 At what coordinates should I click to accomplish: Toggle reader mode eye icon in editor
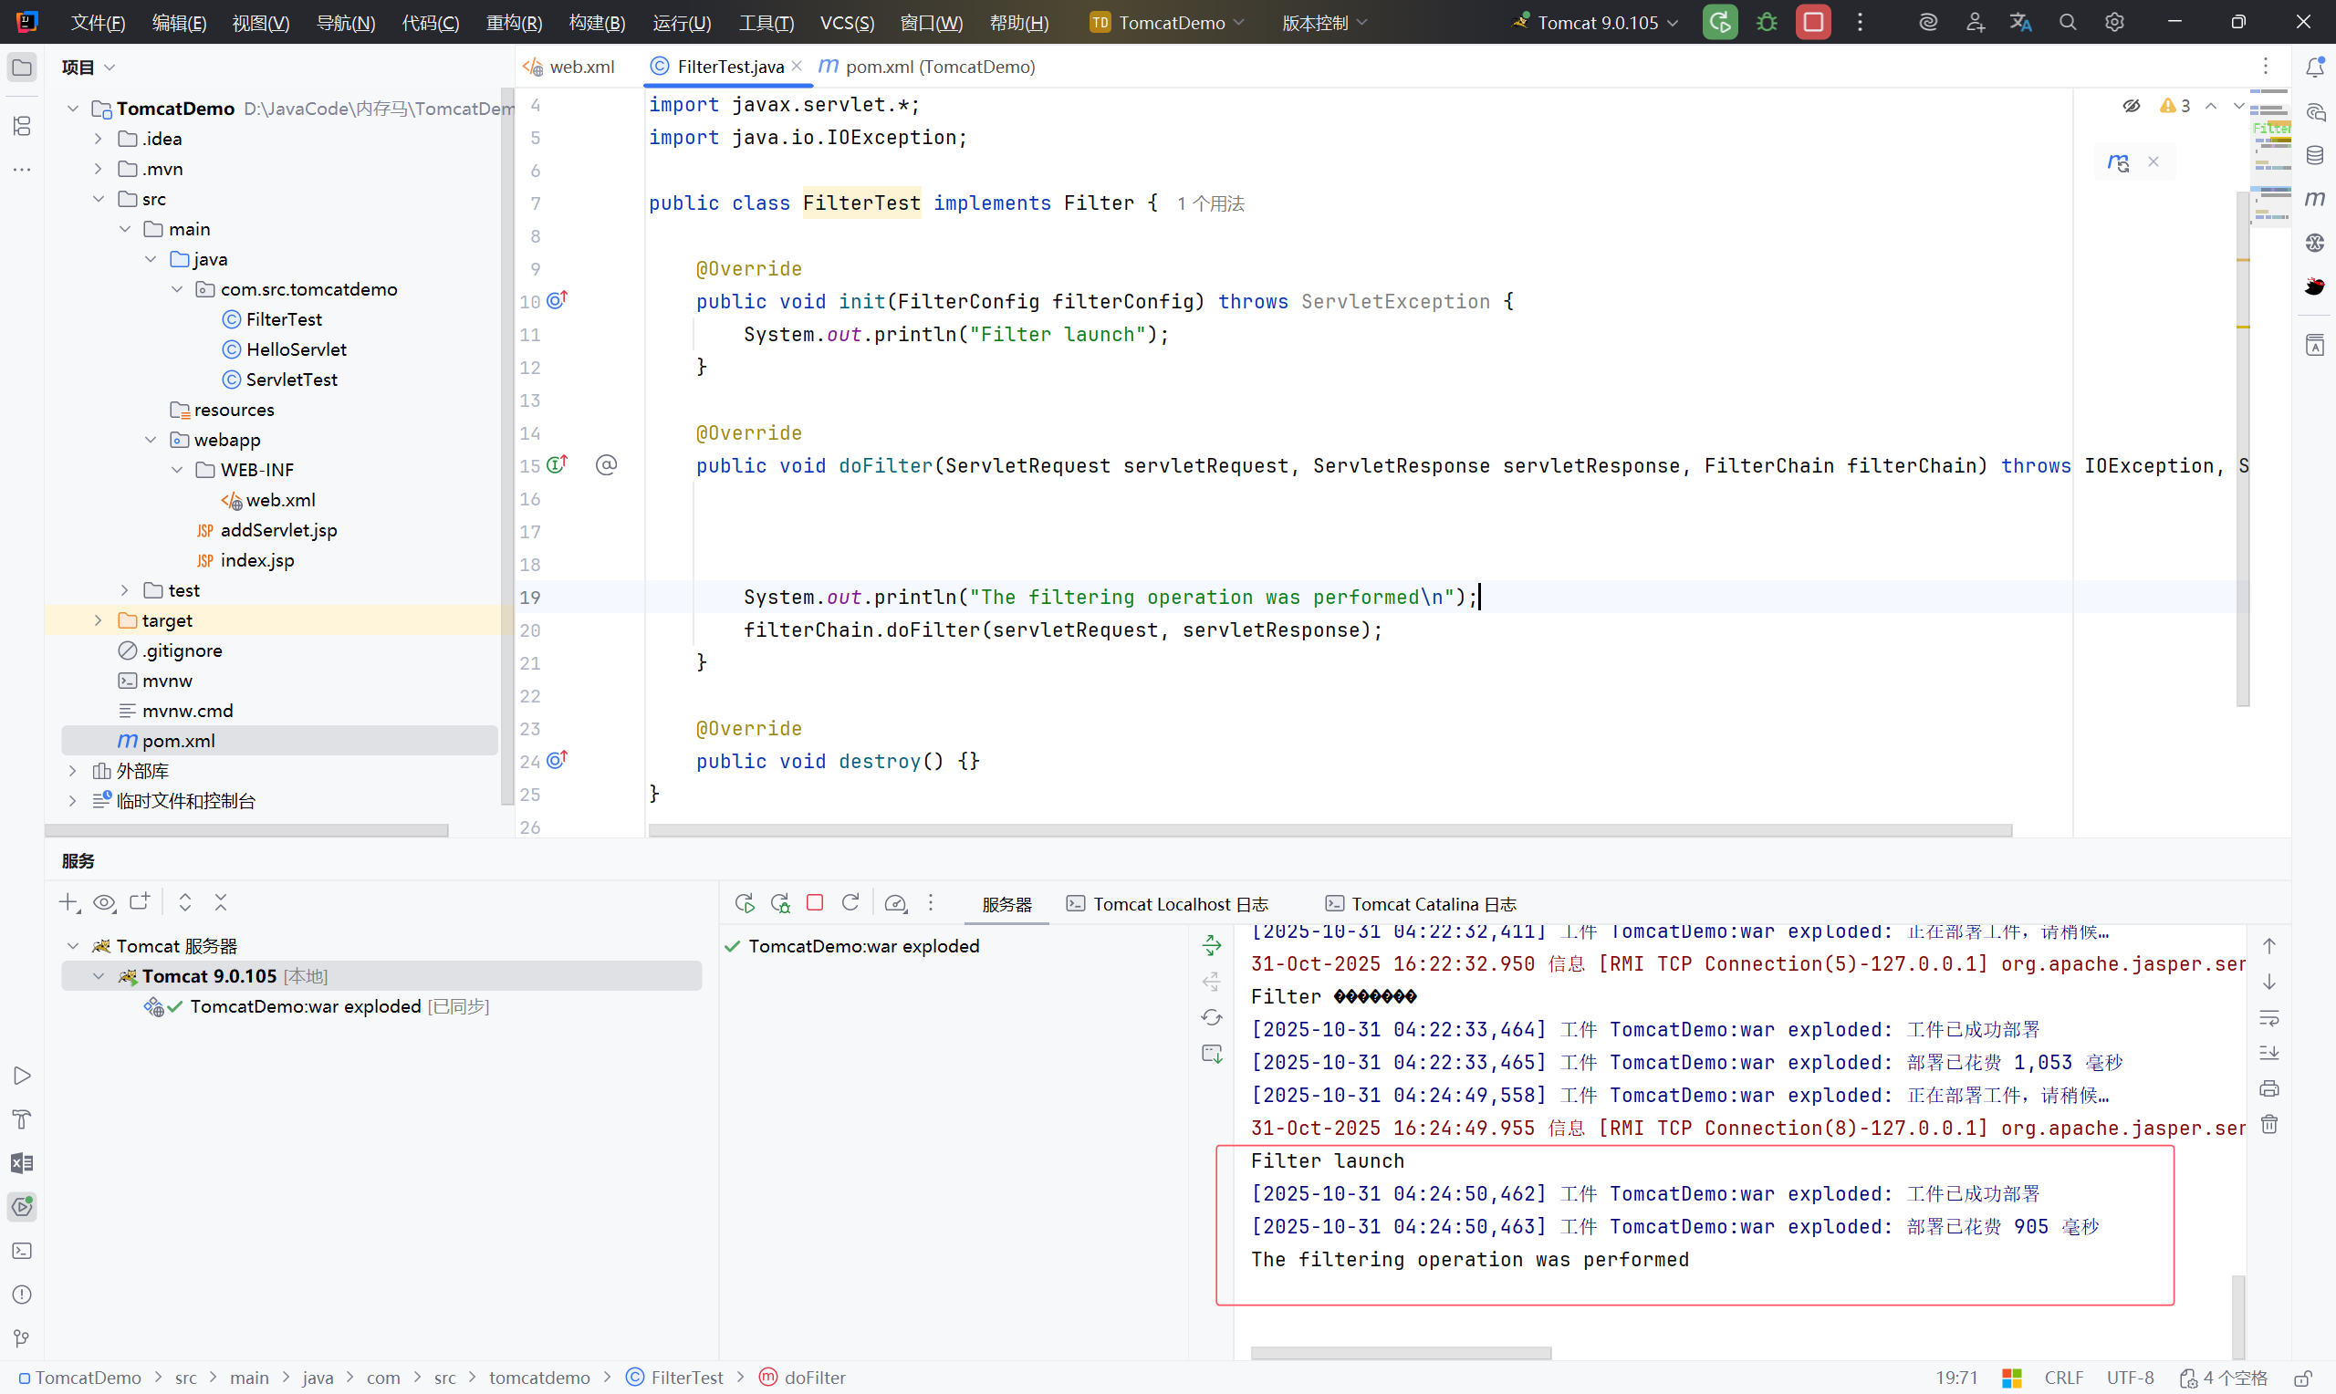(2132, 105)
